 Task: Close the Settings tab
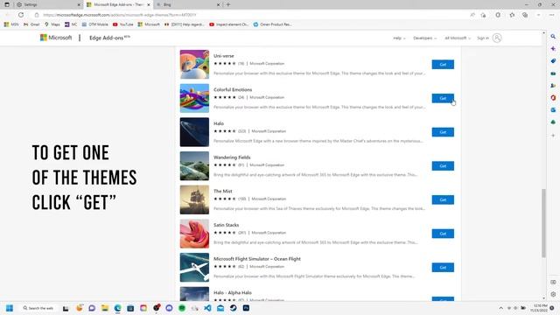pos(79,4)
